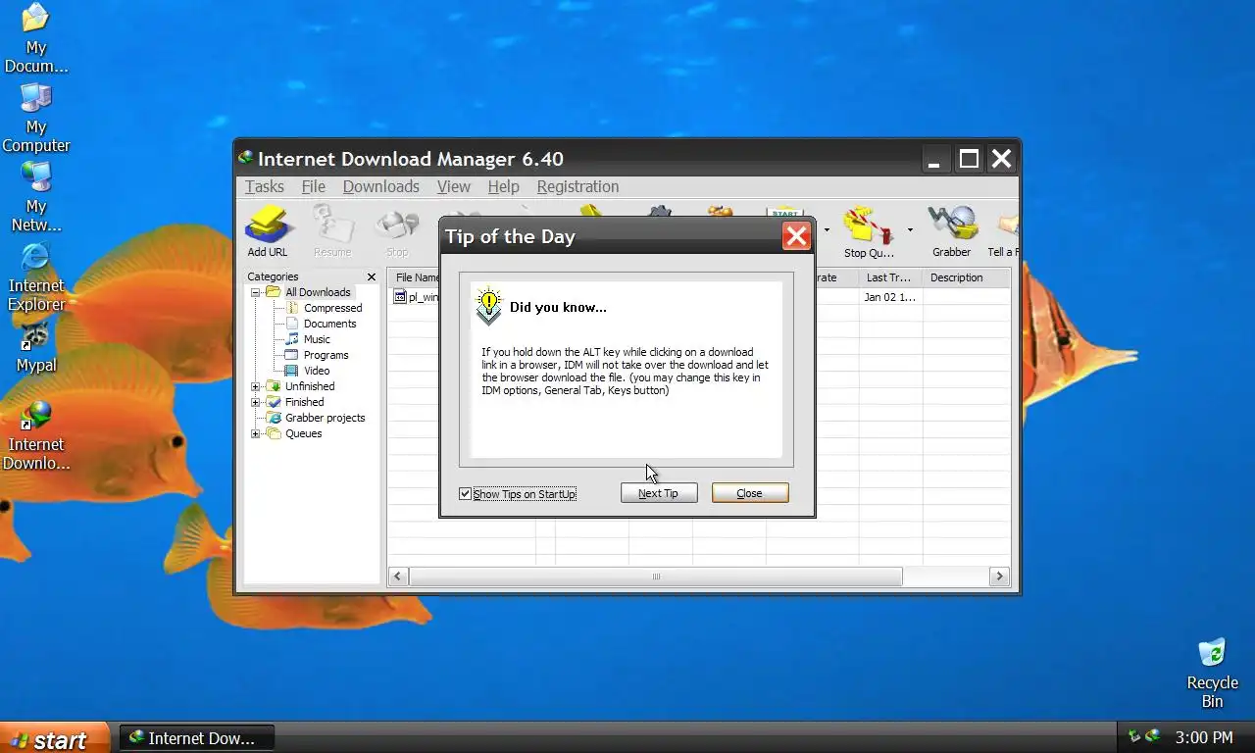Select the Grabber projects tree item
Viewport: 1255px width, 753px height.
click(x=325, y=418)
